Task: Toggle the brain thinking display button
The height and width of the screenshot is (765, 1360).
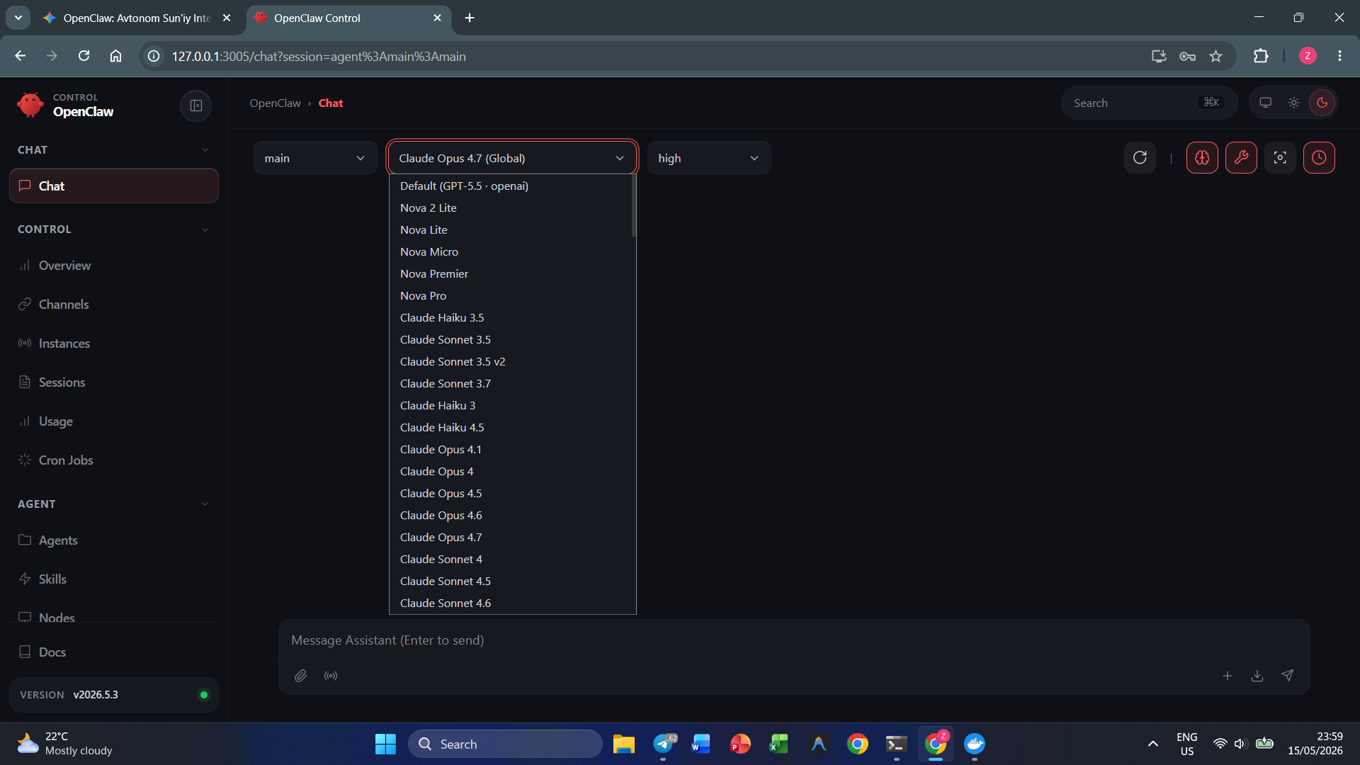Action: (1202, 157)
